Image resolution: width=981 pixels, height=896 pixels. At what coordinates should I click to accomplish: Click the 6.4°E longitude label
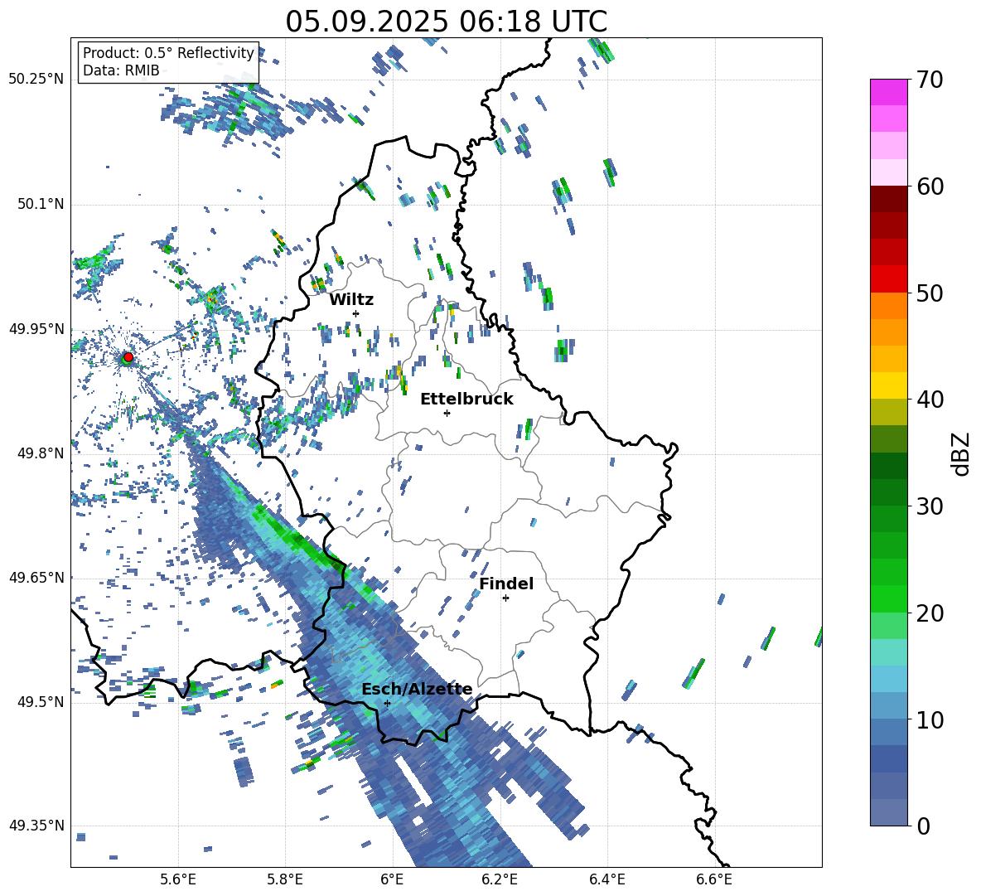pos(606,879)
